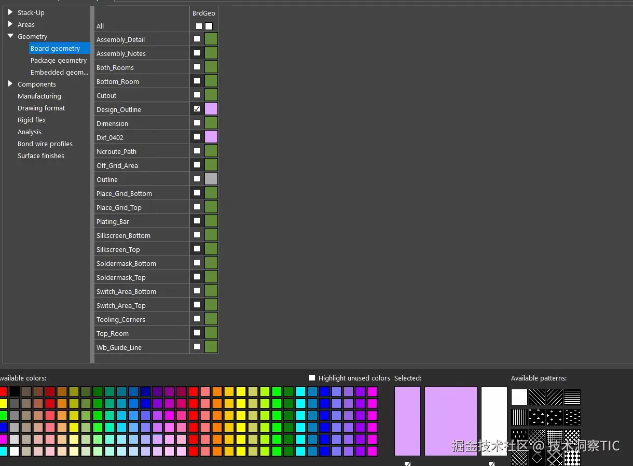This screenshot has height=466, width=633.
Task: Pick the pure white palette color
Action: (x=14, y=451)
